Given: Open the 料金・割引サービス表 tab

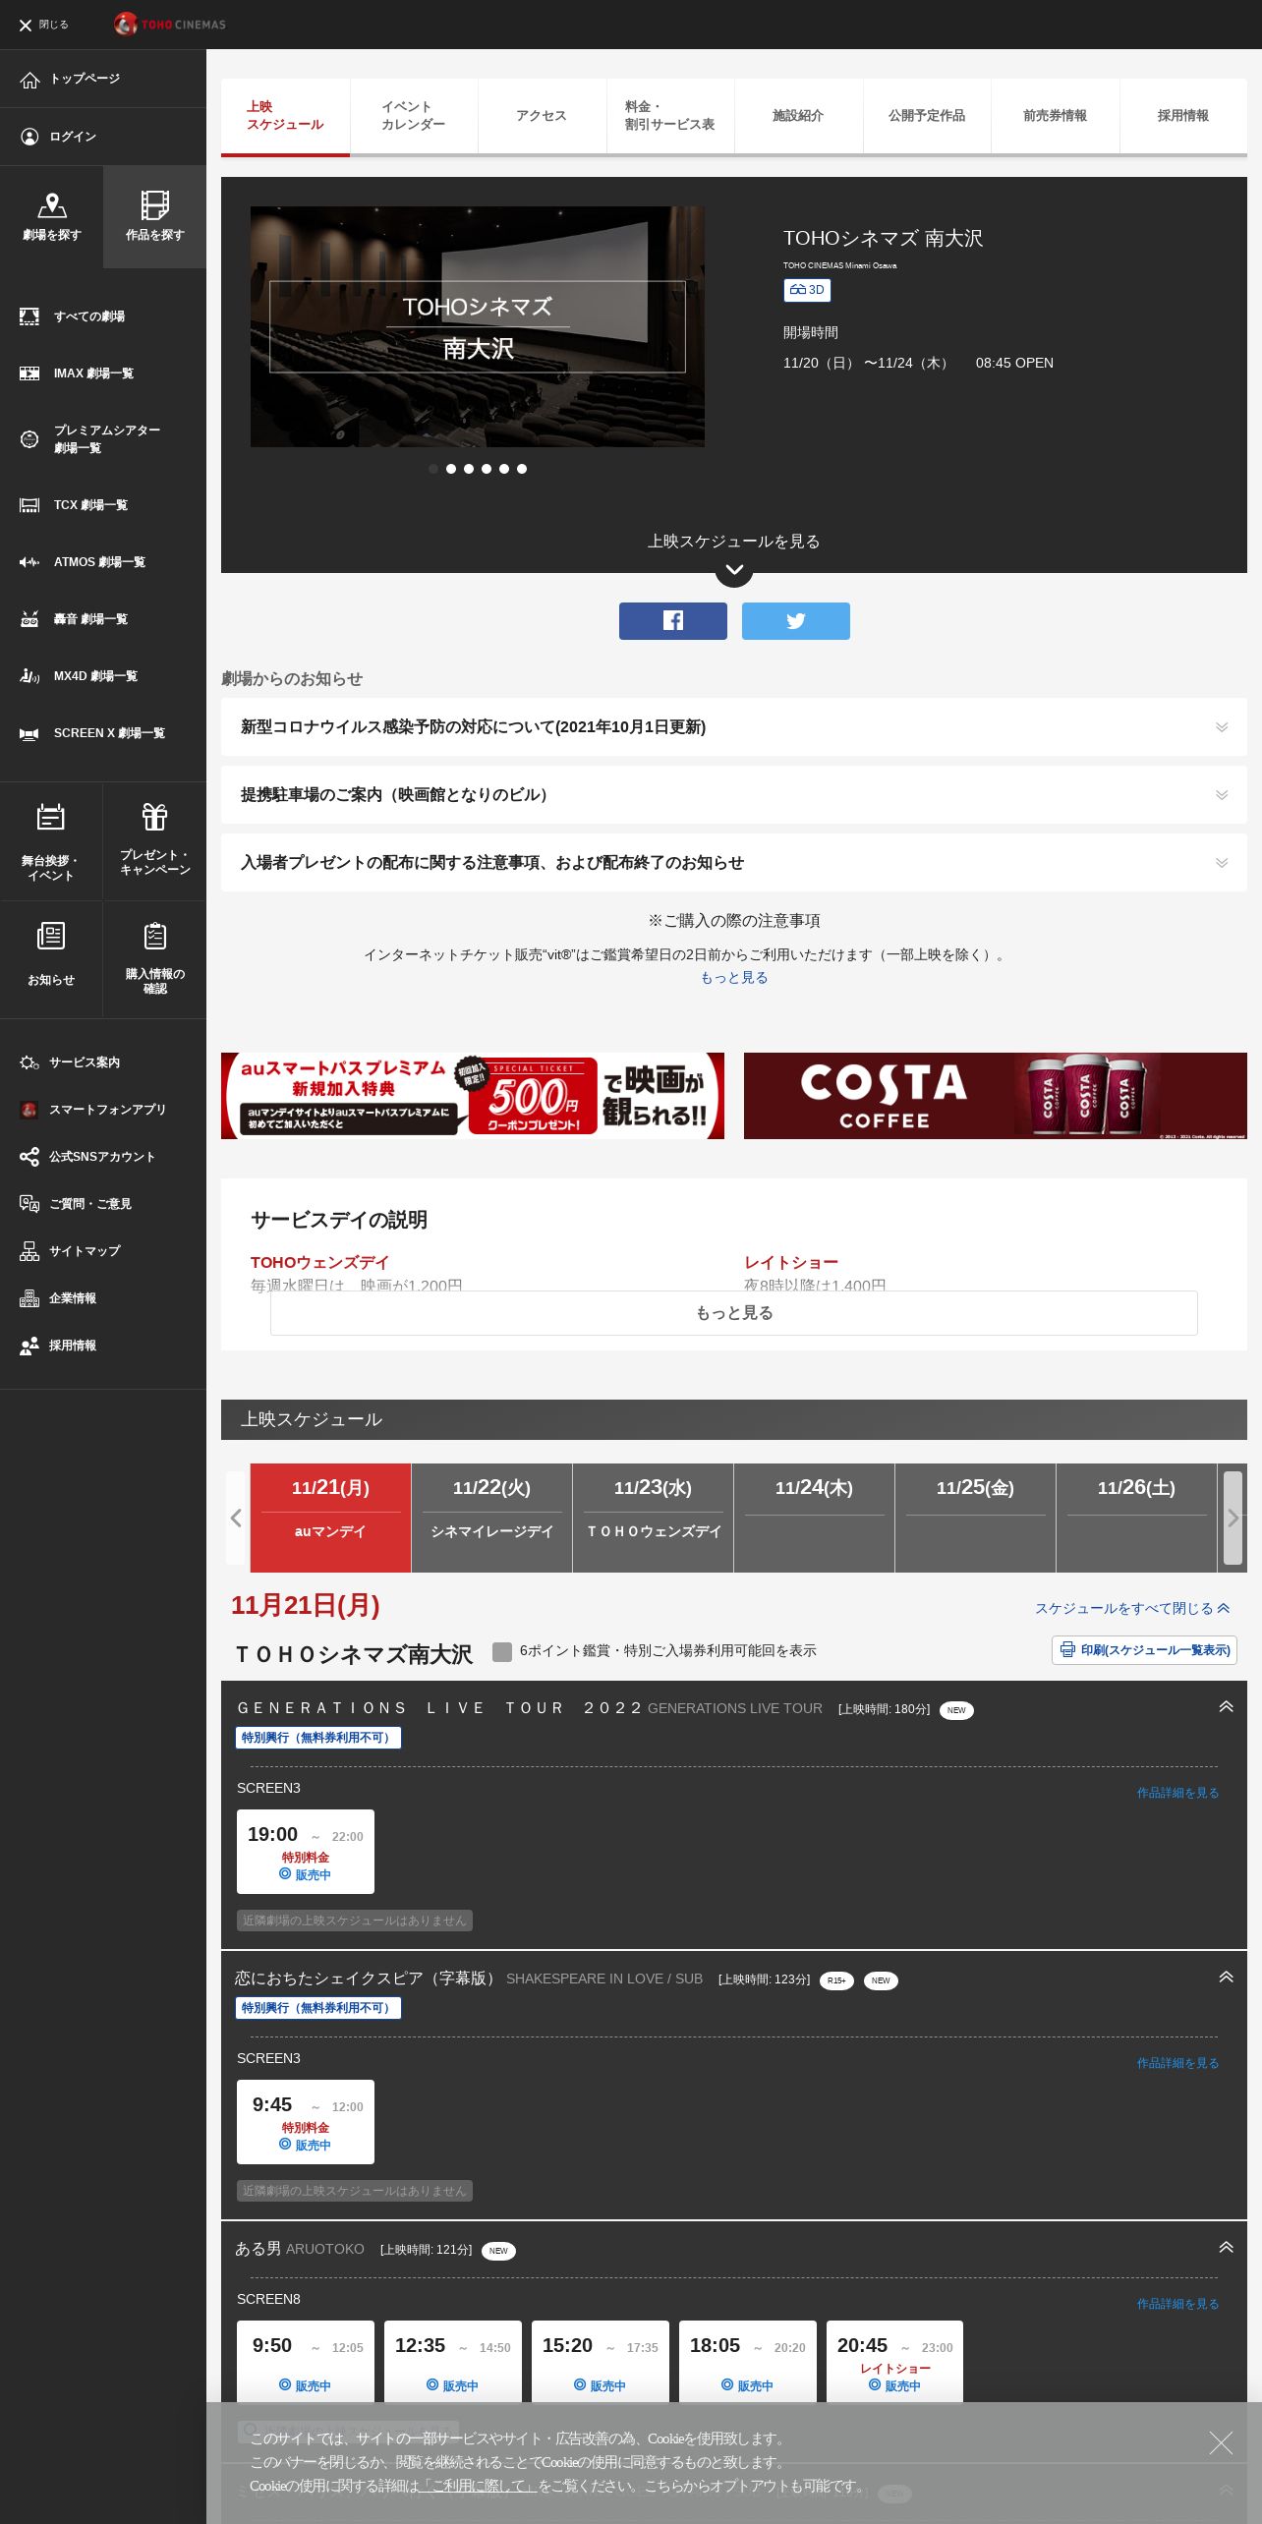Looking at the screenshot, I should coord(670,116).
